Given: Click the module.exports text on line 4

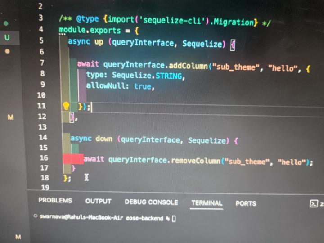Looking at the screenshot, I should (90, 30).
